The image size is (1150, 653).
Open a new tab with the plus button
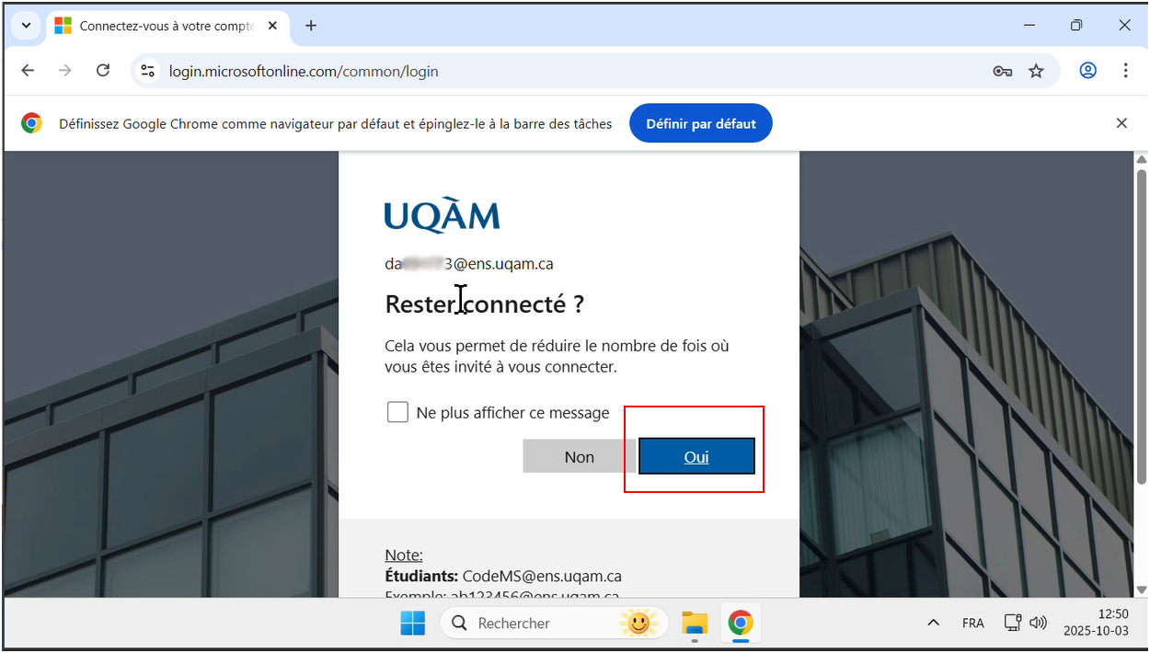311,26
